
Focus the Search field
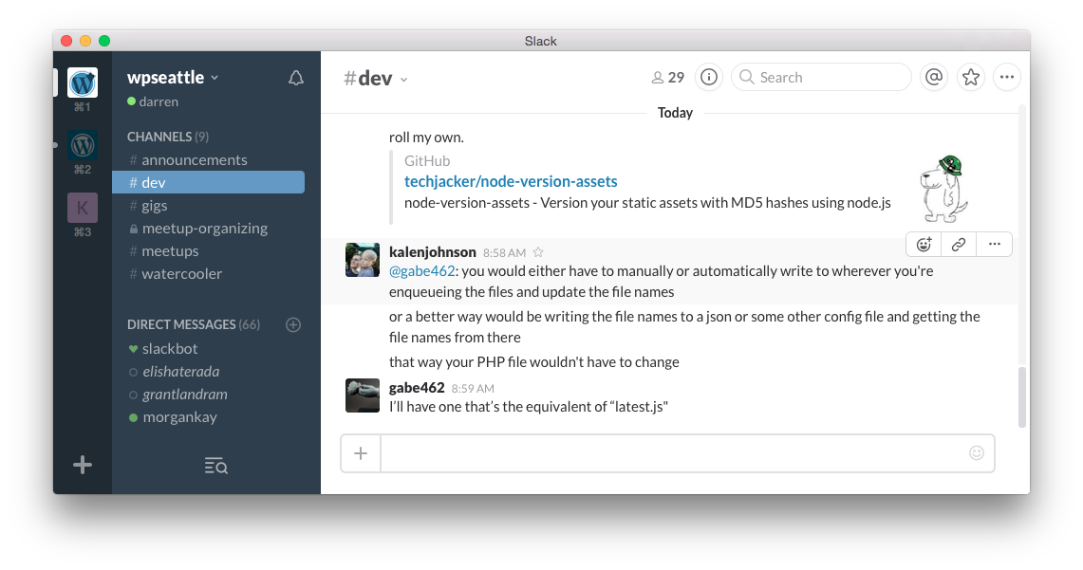tap(821, 77)
